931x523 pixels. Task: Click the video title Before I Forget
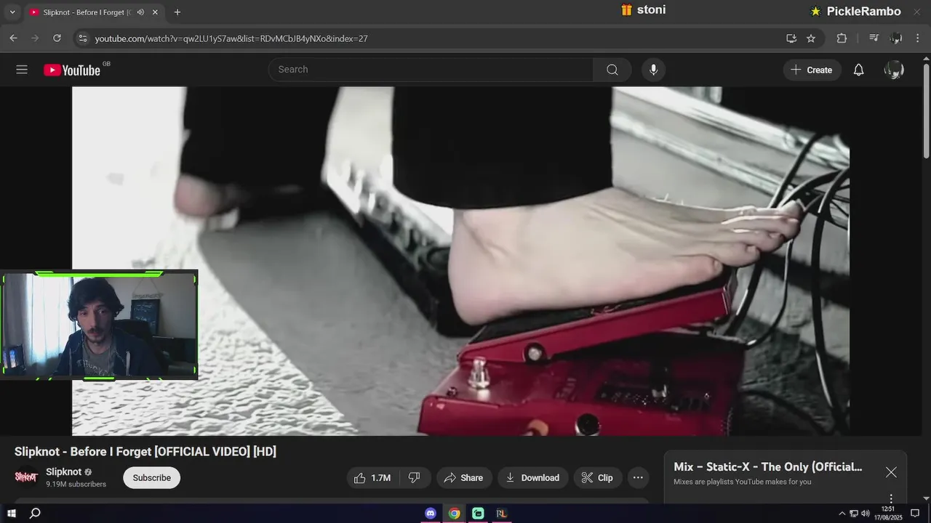(x=145, y=452)
